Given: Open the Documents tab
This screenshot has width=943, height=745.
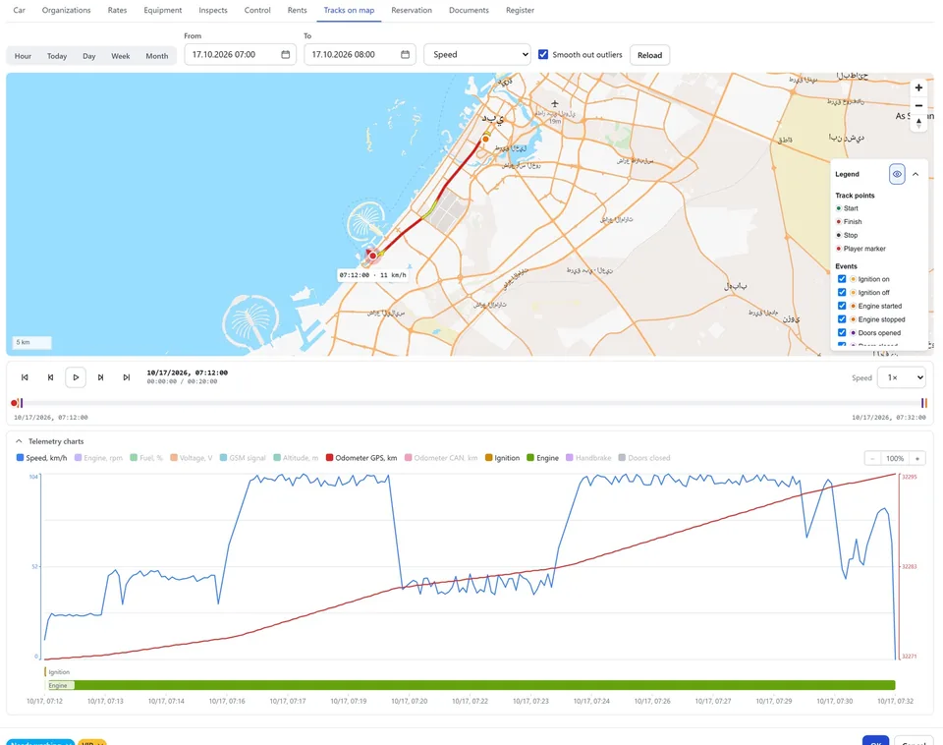Looking at the screenshot, I should (x=469, y=10).
